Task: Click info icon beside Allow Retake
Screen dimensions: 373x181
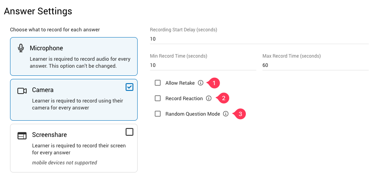Action: [201, 83]
